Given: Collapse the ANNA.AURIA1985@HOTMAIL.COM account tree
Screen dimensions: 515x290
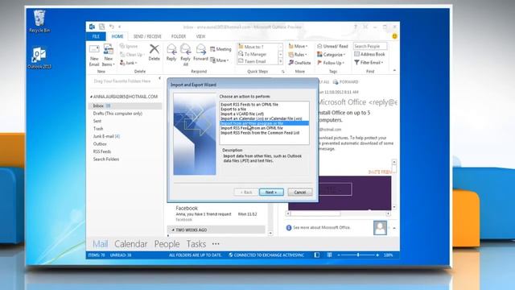Looking at the screenshot, I should point(91,97).
